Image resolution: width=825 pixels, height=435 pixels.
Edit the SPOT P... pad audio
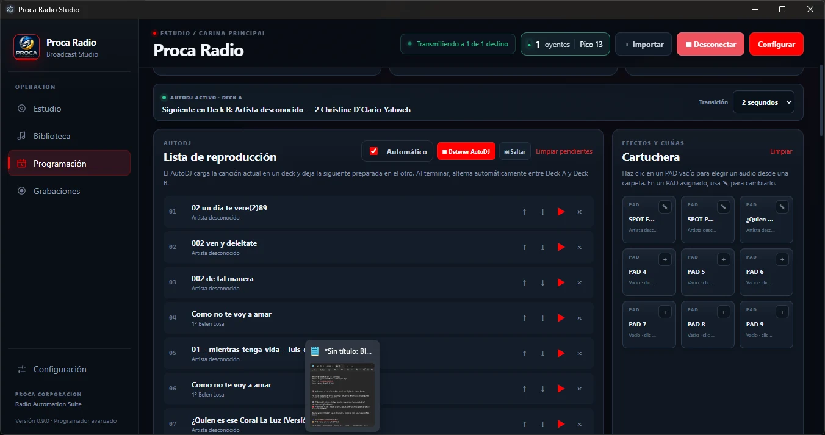[x=724, y=207]
